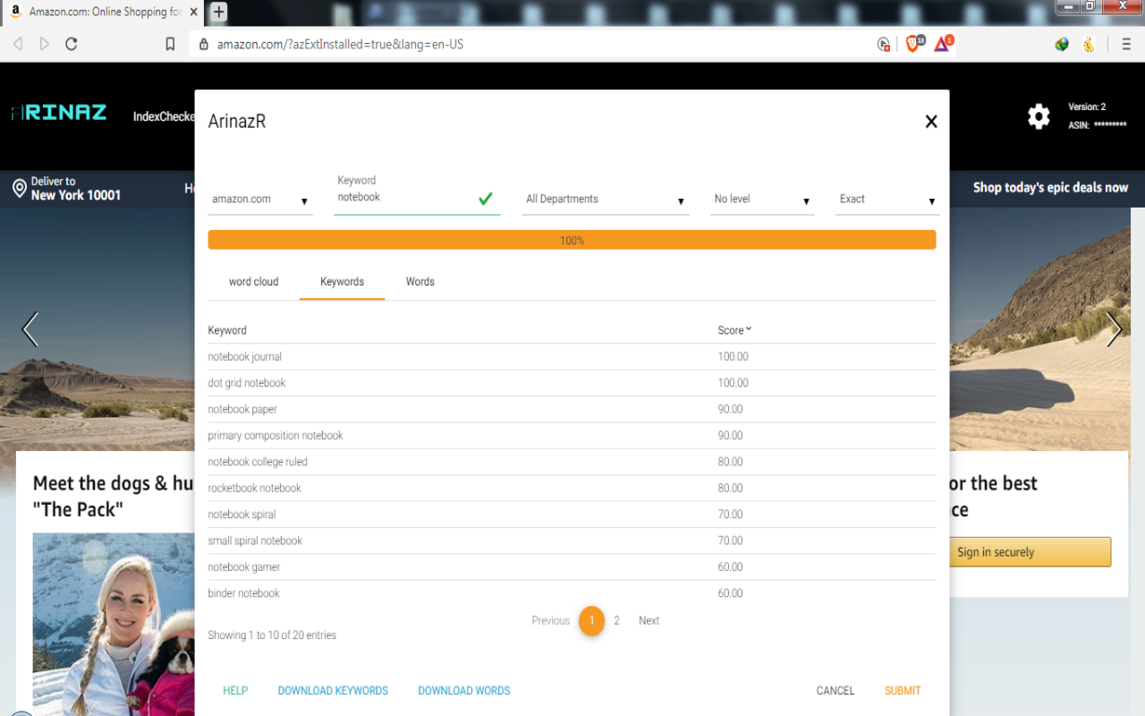This screenshot has width=1145, height=716.
Task: Click DOWNLOAD WORDS
Action: (x=464, y=691)
